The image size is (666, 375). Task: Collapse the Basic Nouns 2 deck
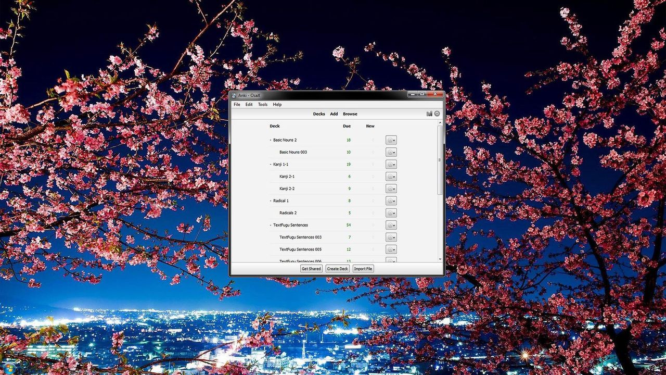pos(271,140)
